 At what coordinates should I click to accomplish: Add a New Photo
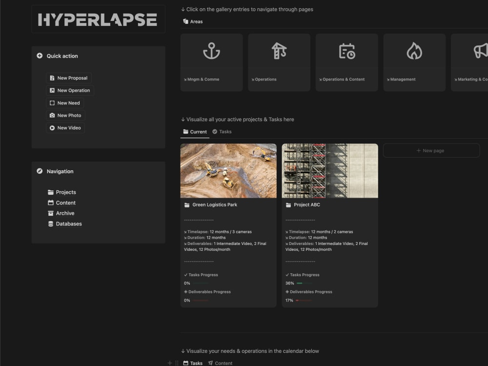[66, 115]
